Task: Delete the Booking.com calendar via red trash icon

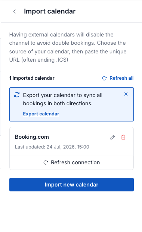Action: (123, 137)
